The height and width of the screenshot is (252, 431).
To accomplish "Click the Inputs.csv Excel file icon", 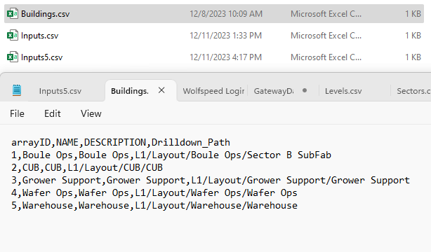I will [13, 35].
